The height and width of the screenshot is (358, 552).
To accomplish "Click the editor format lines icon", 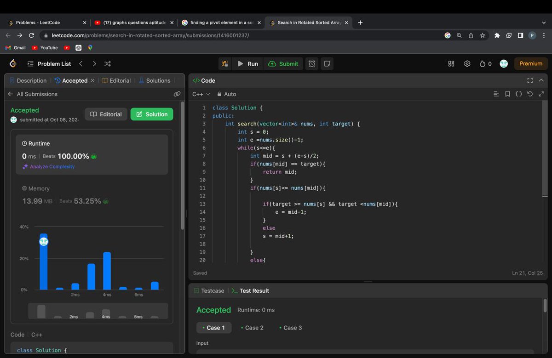I will point(496,94).
